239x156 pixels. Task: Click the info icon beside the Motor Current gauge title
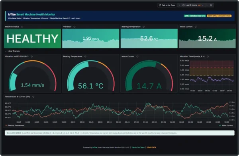pyautogui.click(x=137, y=56)
